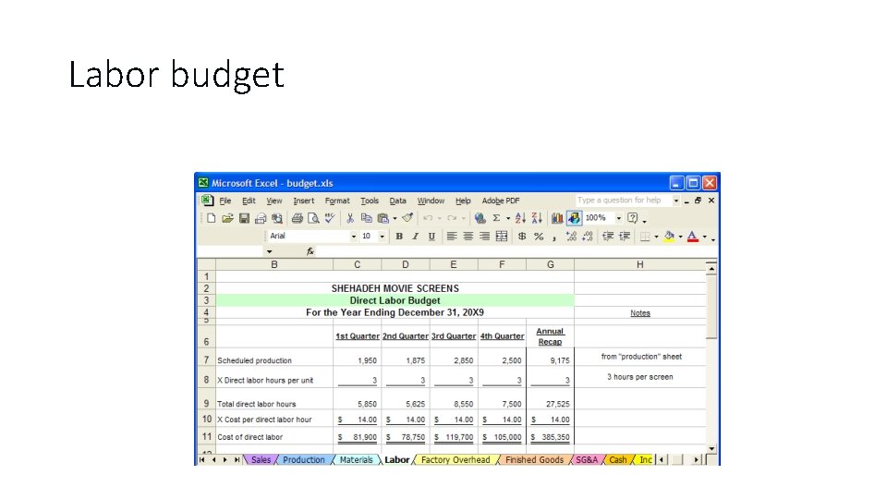The width and height of the screenshot is (887, 499).
Task: Click the Fill Color paint bucket swatch
Action: (x=669, y=237)
